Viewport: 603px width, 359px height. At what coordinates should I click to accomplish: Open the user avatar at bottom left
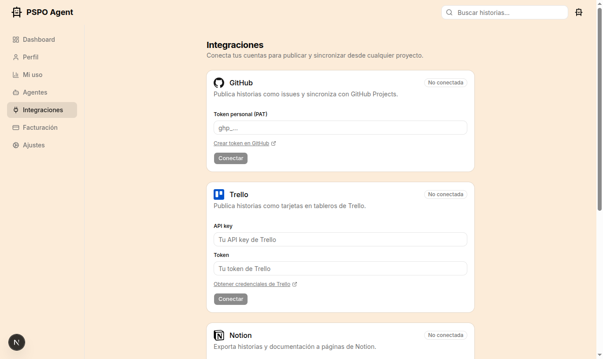tap(16, 342)
